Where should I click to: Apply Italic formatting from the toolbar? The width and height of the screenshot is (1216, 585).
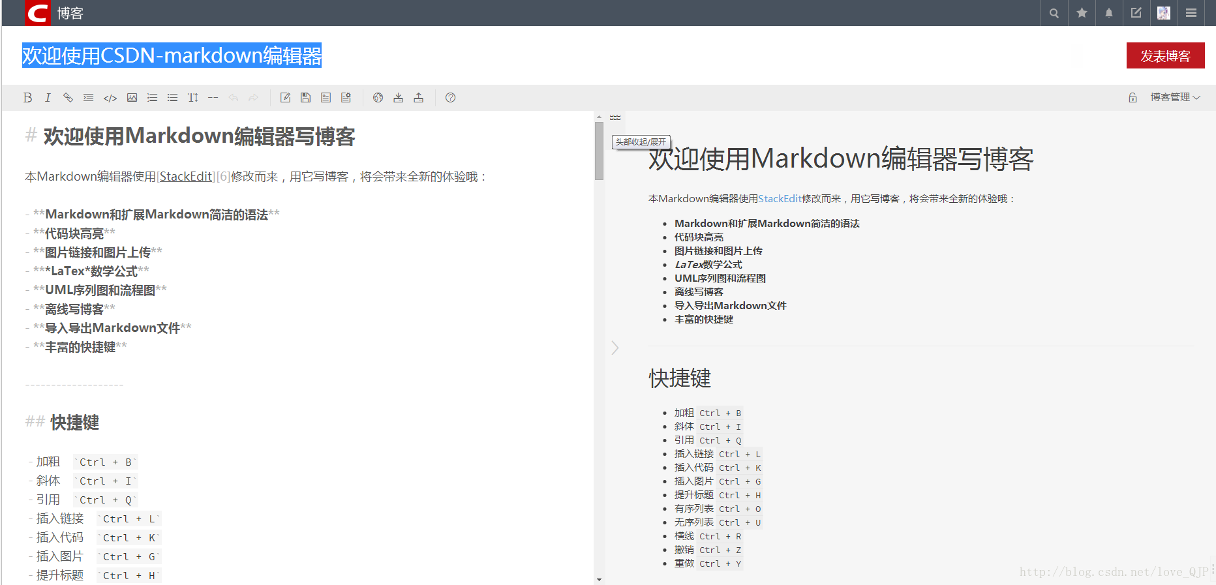point(48,98)
